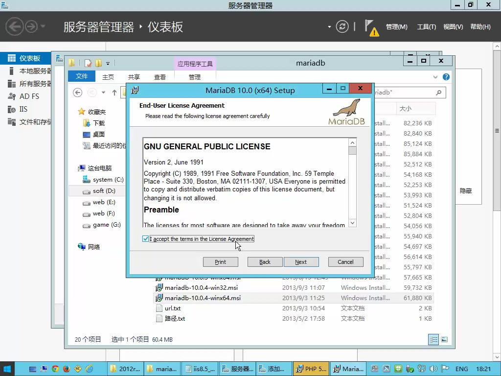Open 管理(M) menu in Server Manager
This screenshot has width=501, height=376.
pos(396,27)
